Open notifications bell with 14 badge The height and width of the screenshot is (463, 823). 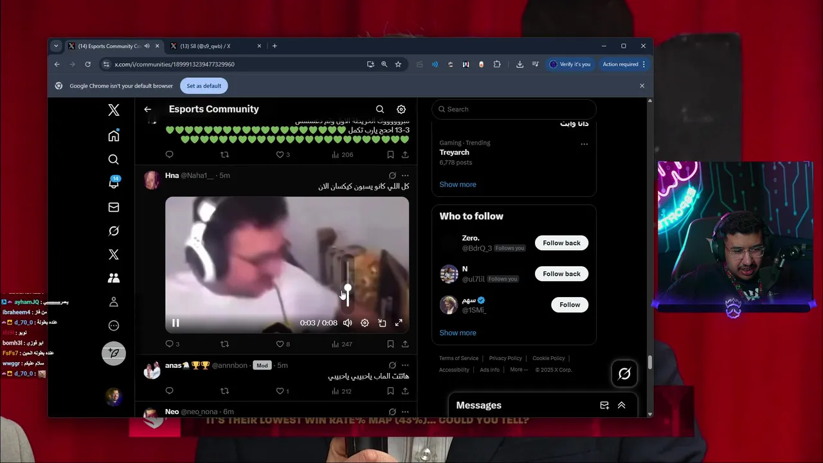[x=114, y=183]
